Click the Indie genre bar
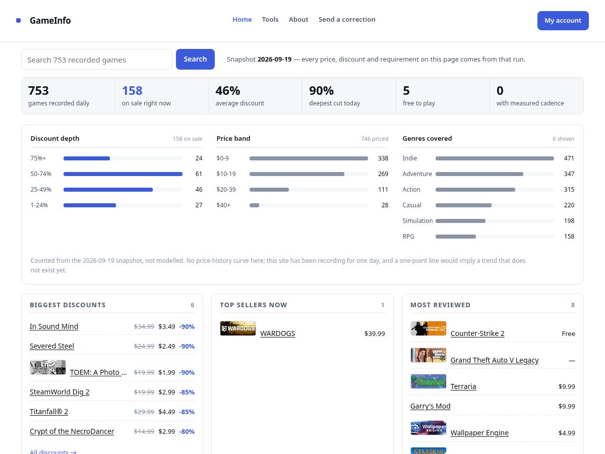Viewport: 605px width, 454px height. click(495, 158)
